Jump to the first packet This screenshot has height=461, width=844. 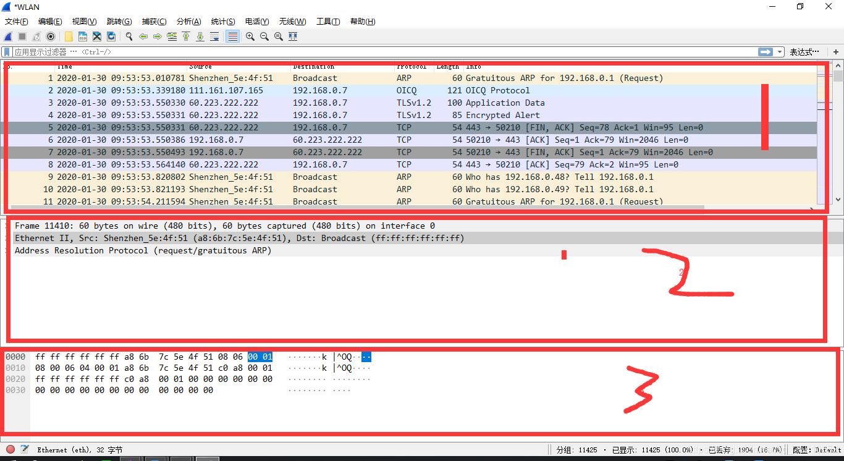pyautogui.click(x=186, y=36)
